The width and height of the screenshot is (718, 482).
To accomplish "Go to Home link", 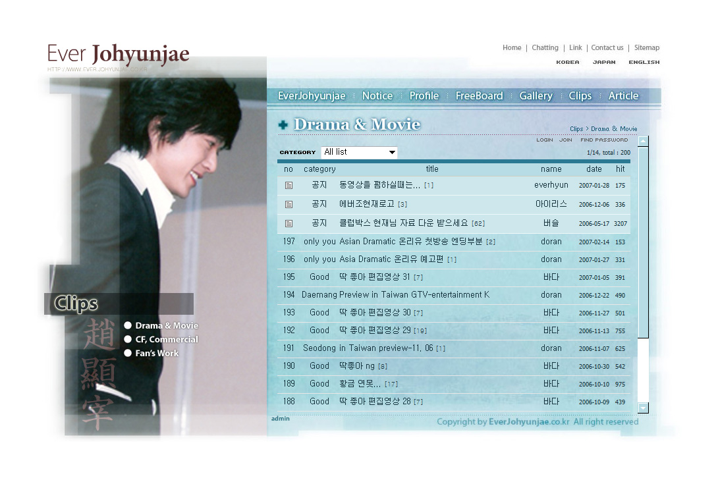I will (512, 47).
